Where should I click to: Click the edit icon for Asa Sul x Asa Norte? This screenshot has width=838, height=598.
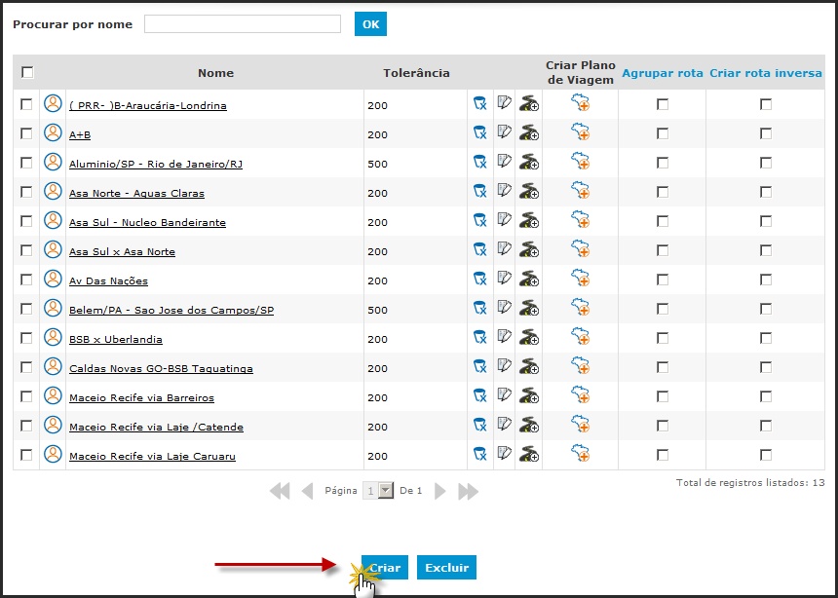coord(504,248)
